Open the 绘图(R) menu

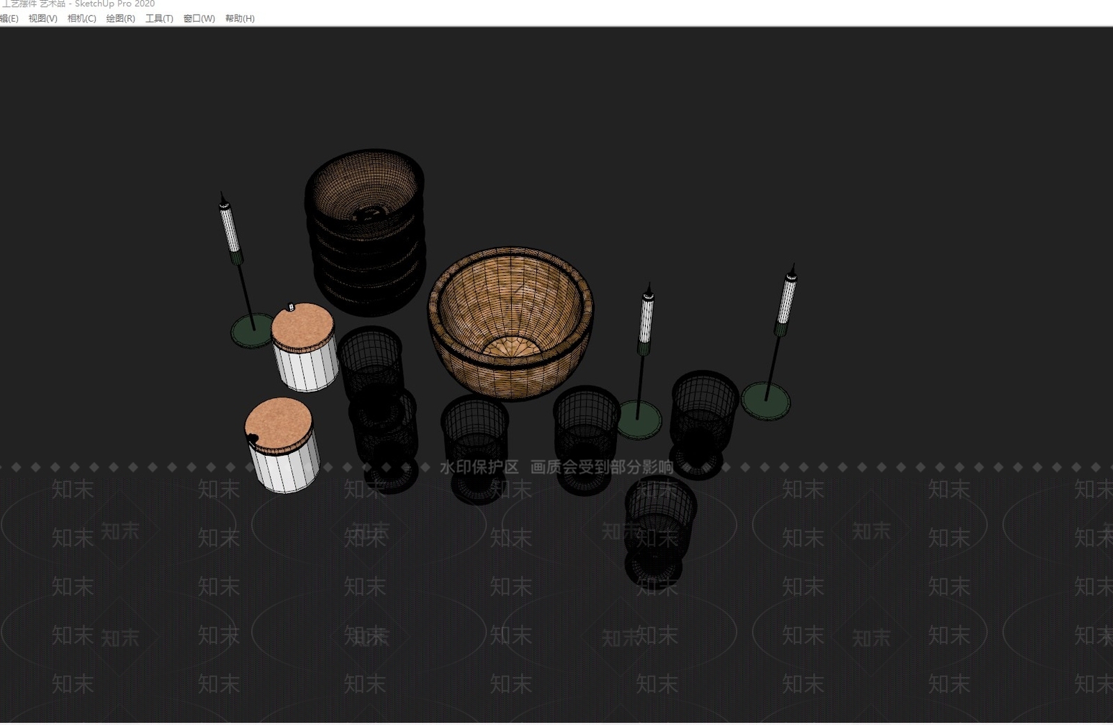click(120, 18)
